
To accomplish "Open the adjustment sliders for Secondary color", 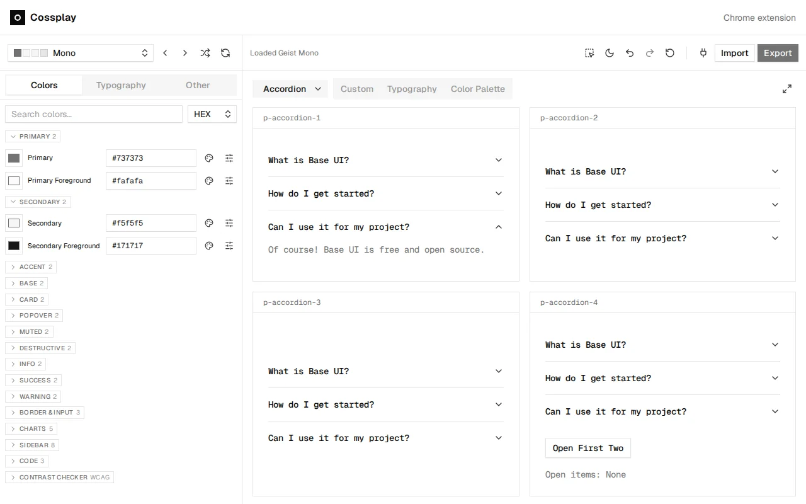I will click(229, 223).
